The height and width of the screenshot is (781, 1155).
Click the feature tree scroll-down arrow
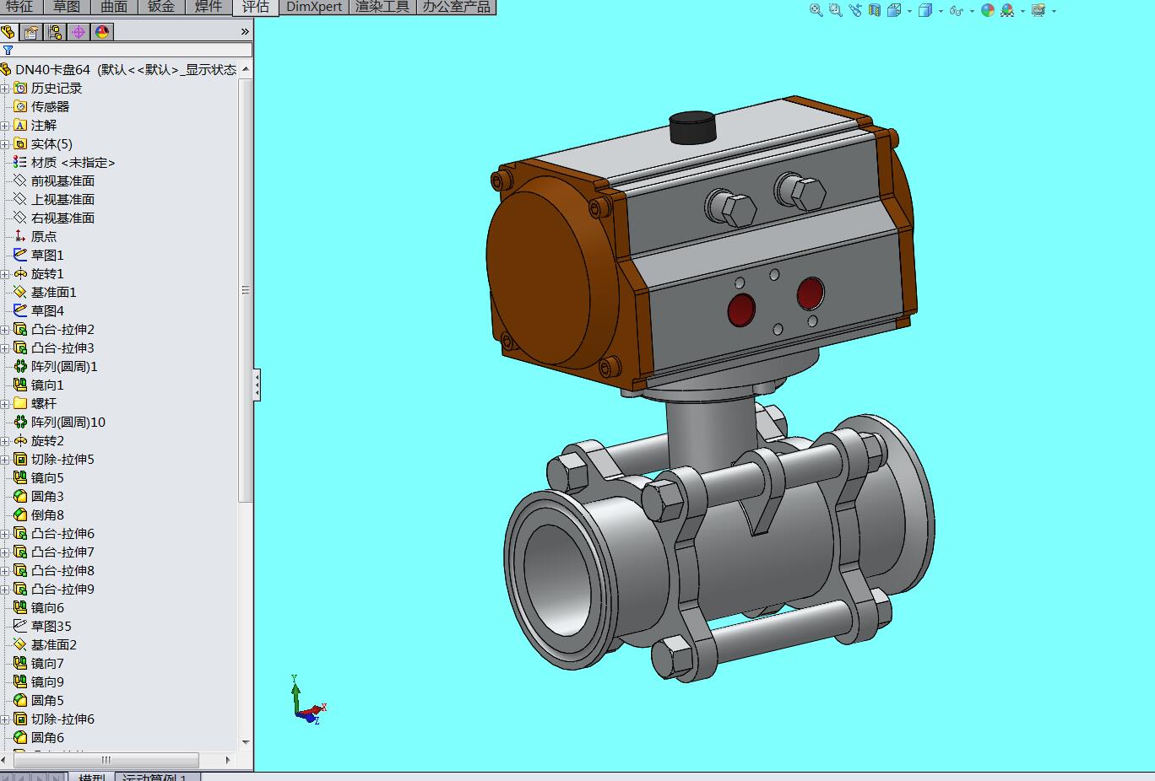pyautogui.click(x=246, y=742)
